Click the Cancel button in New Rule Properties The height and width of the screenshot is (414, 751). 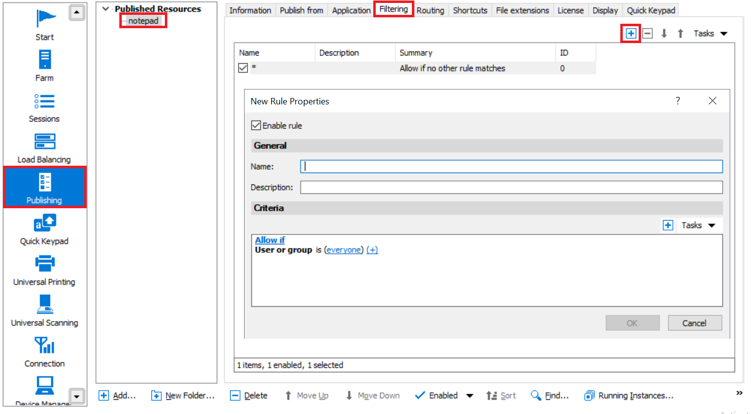click(x=694, y=323)
